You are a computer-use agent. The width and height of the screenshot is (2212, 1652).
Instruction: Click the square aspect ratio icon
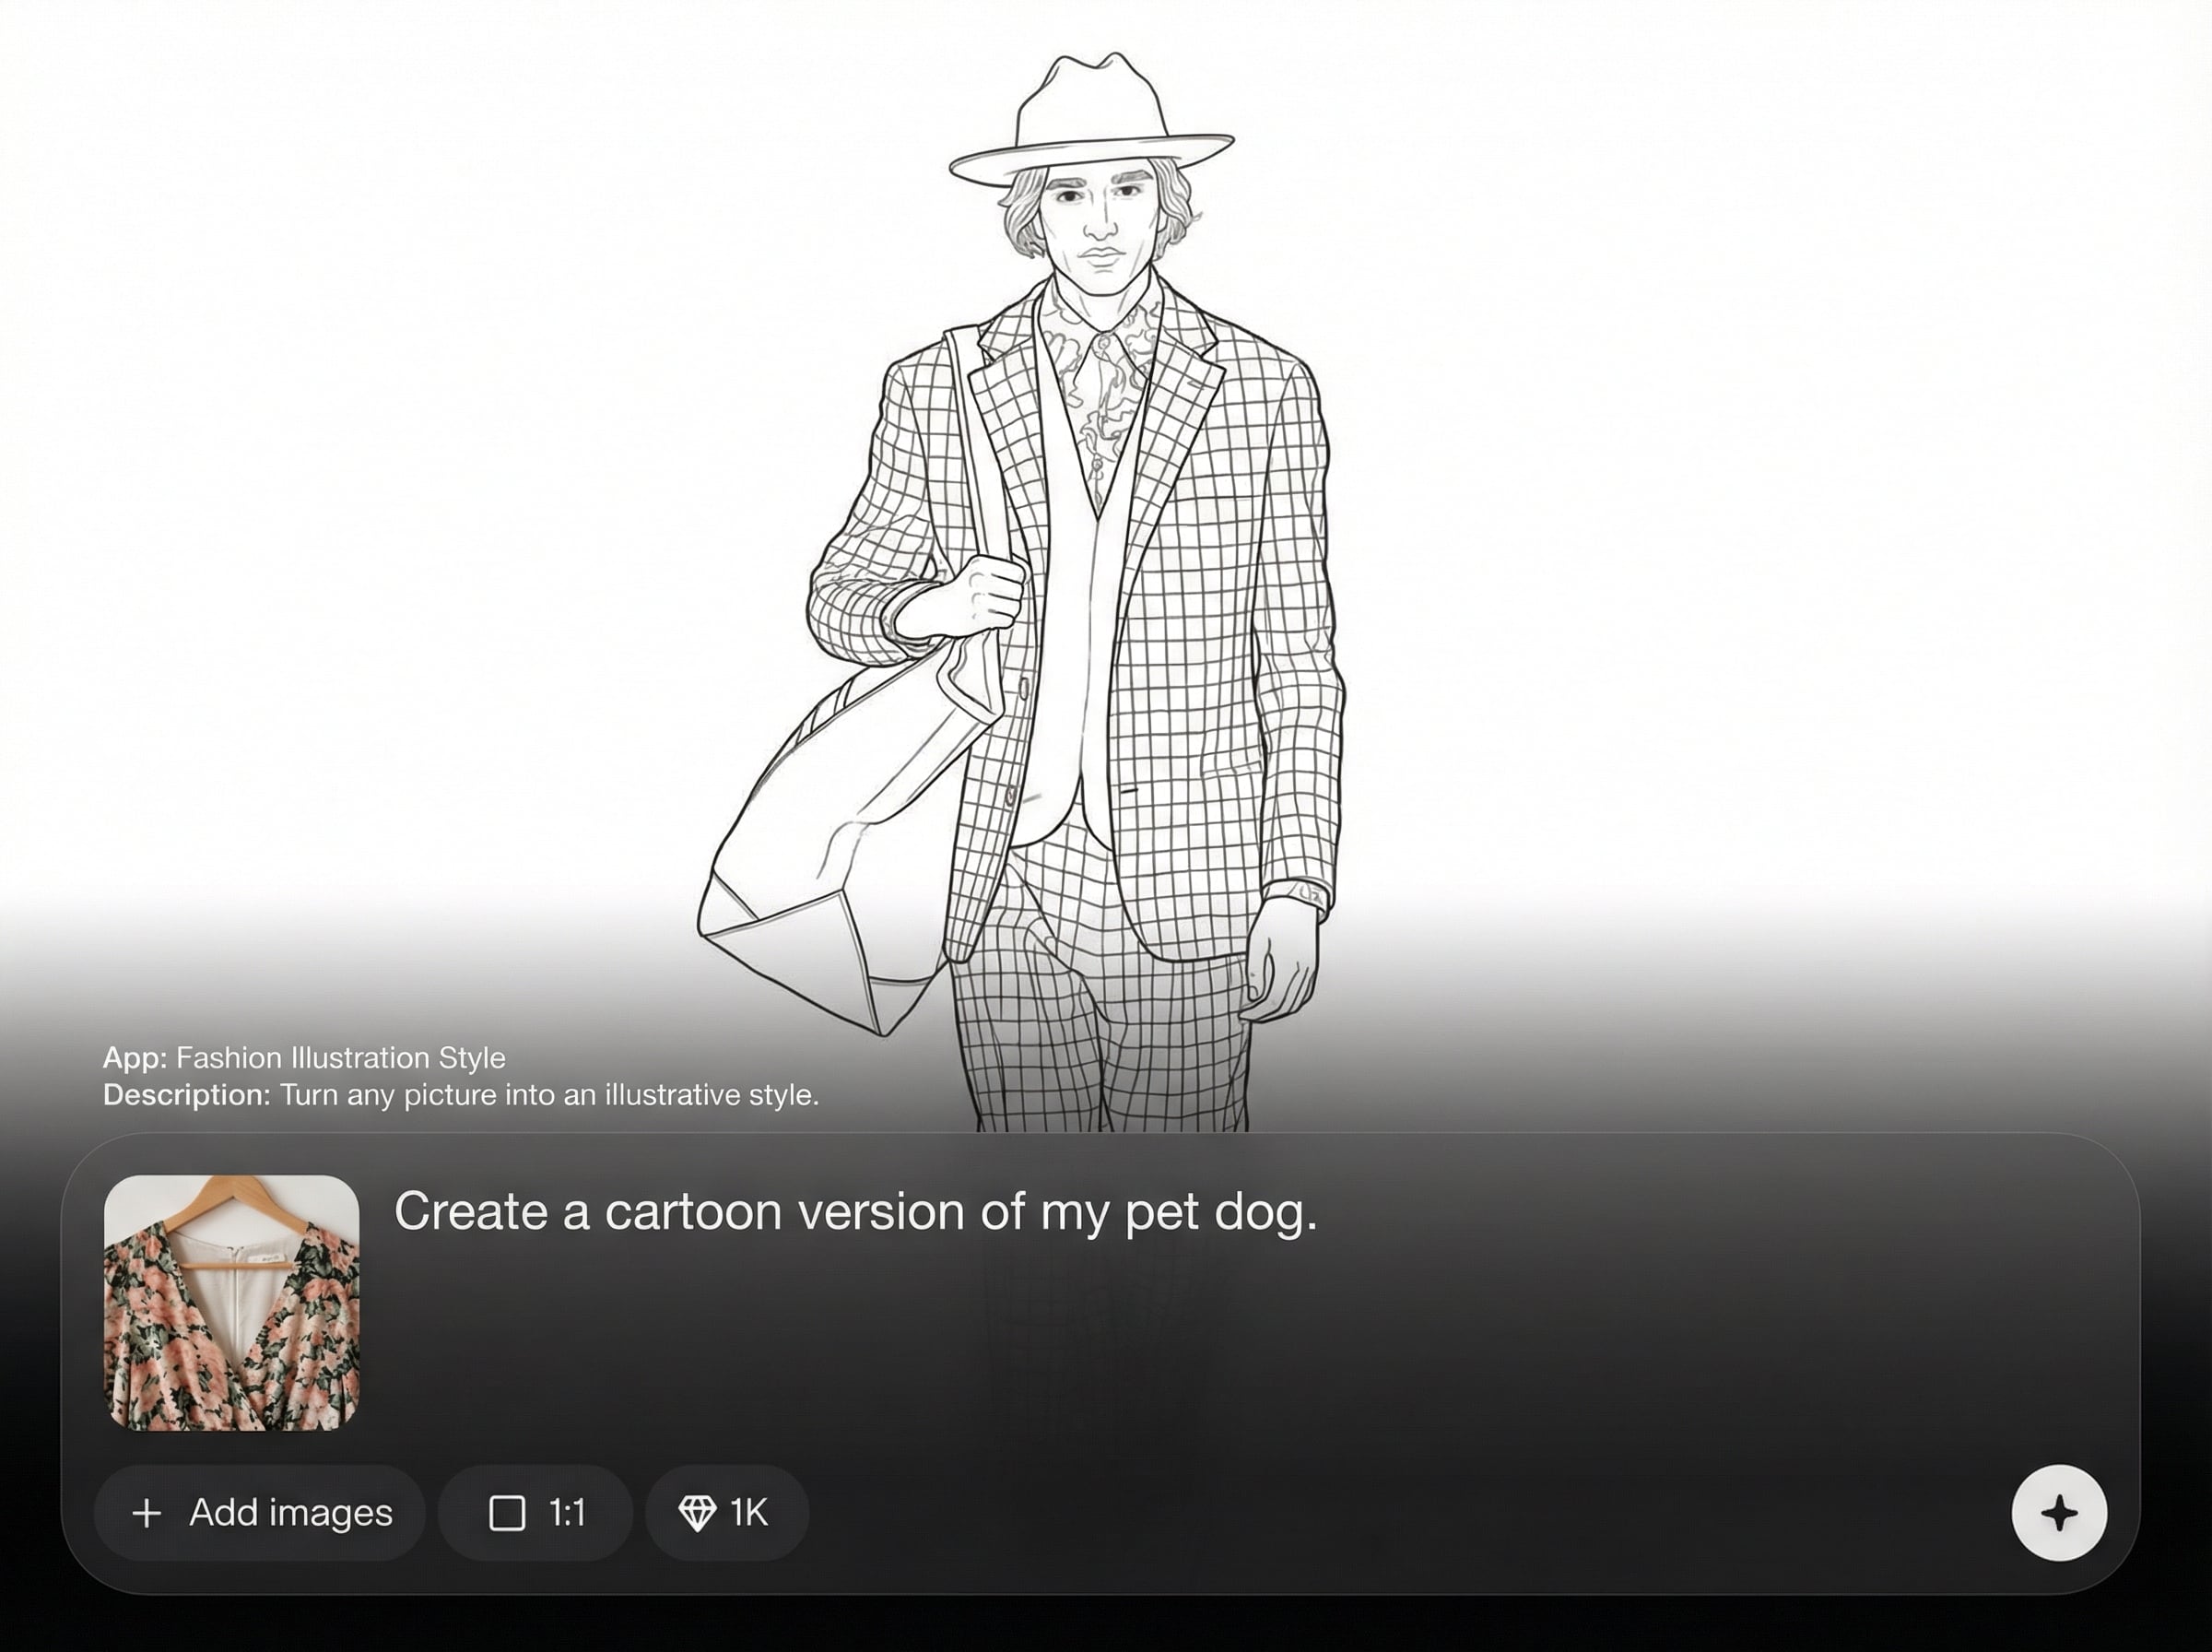coord(507,1513)
